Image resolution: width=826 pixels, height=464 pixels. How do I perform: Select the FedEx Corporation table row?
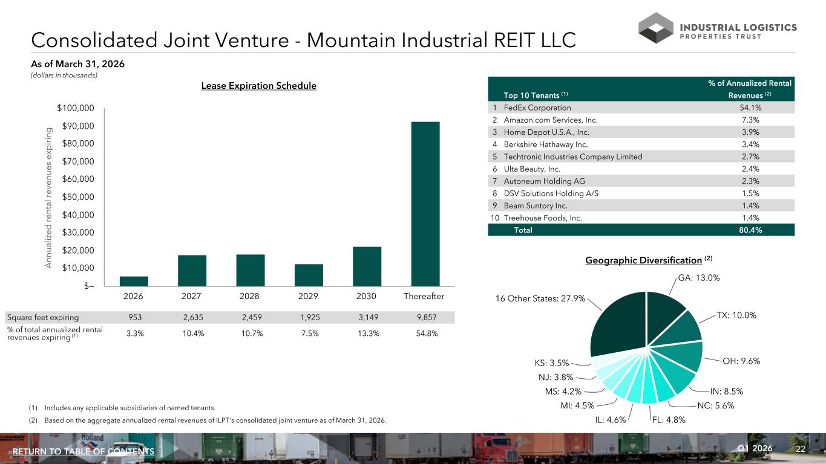640,108
